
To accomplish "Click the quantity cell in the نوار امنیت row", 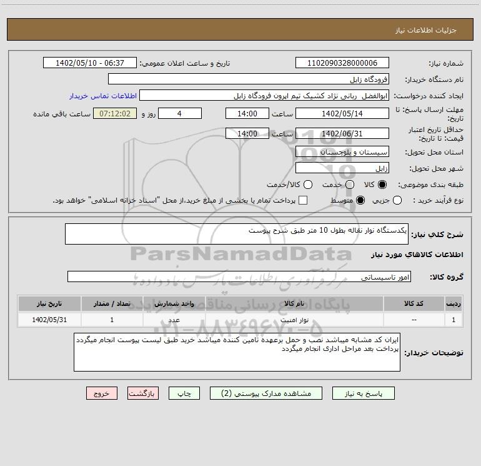I will click(112, 320).
